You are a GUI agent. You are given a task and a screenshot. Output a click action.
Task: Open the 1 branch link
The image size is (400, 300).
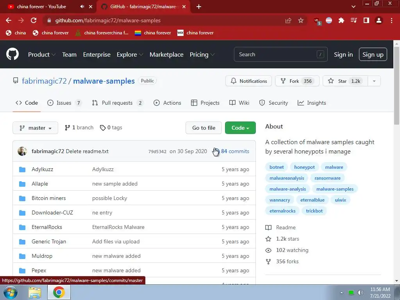point(79,128)
